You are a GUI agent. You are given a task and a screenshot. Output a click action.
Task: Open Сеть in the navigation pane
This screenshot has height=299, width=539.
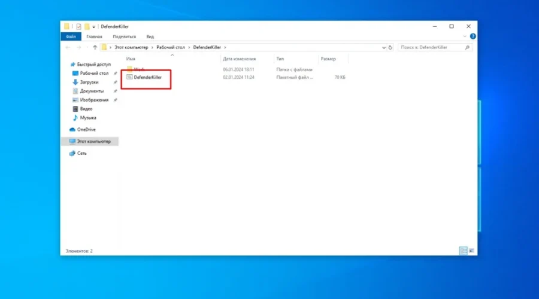(81, 153)
